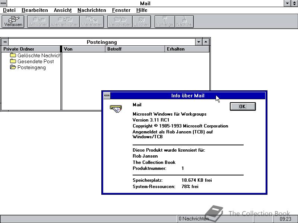Click the open Posteingang folder icon
The width and height of the screenshot is (298, 223).
click(13, 67)
